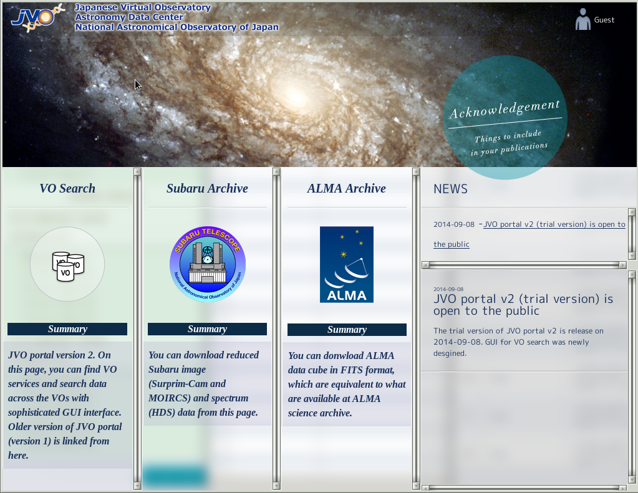Click Summary bar under ALMA Archive
Screen dimensions: 638x493
347,330
